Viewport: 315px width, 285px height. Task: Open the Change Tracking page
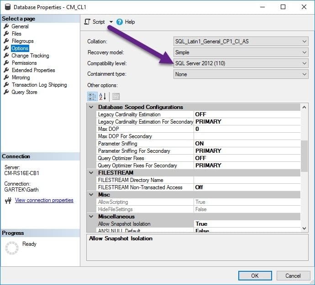coord(30,56)
